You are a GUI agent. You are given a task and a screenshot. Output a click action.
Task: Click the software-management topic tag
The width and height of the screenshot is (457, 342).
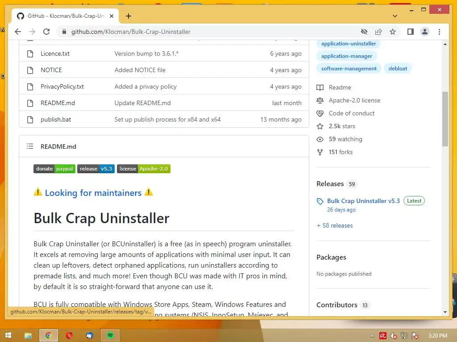(x=349, y=69)
